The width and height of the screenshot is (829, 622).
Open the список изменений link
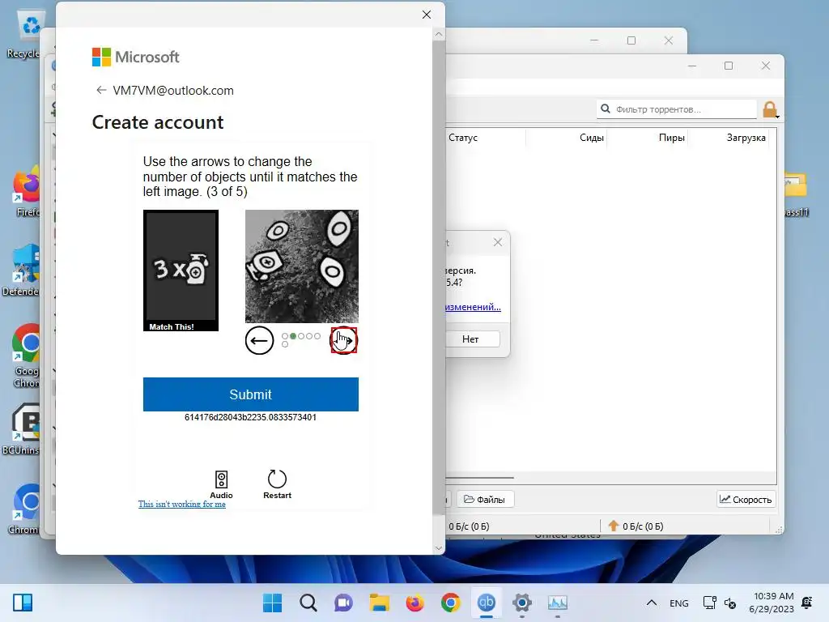(x=473, y=307)
